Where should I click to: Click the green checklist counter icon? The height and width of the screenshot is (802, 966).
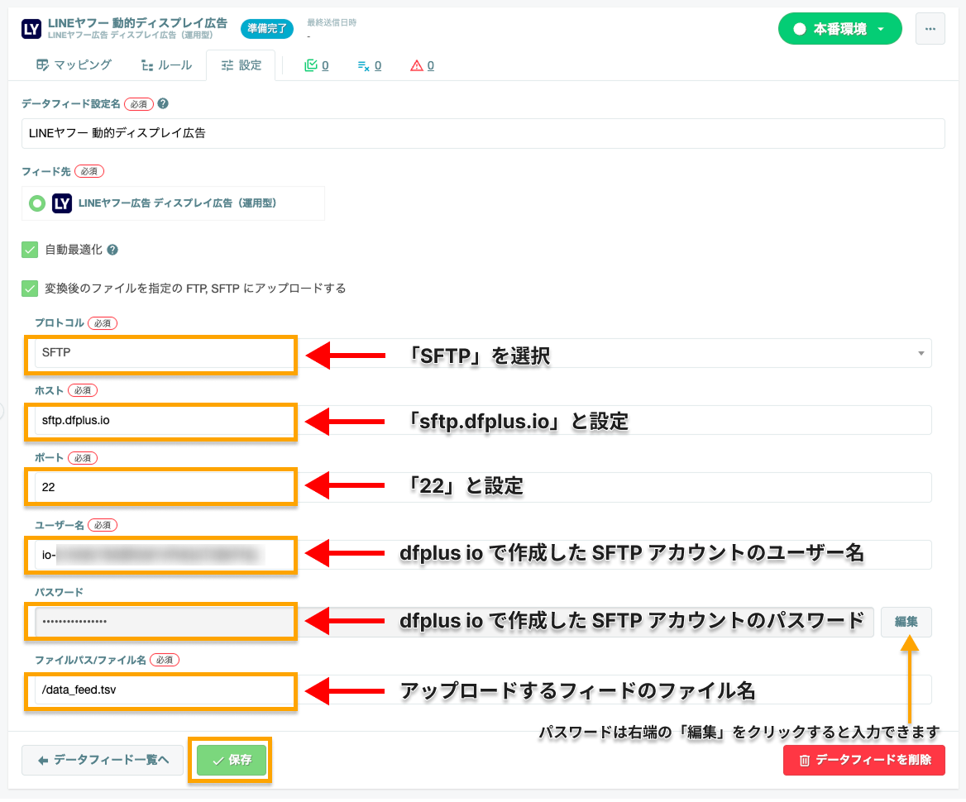click(x=311, y=65)
